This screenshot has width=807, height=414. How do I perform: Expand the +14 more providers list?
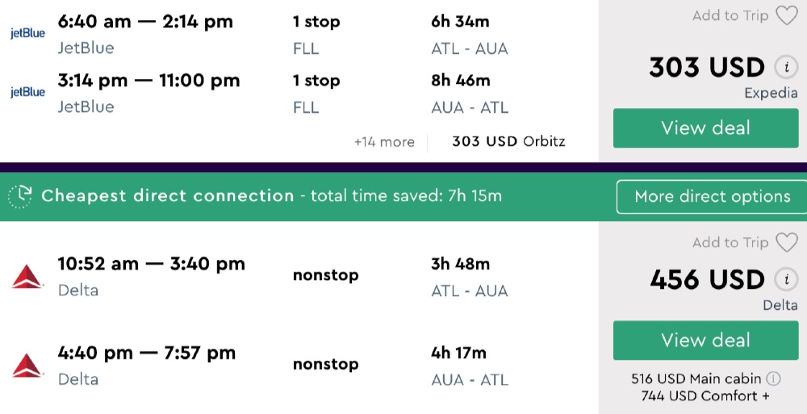pyautogui.click(x=384, y=142)
